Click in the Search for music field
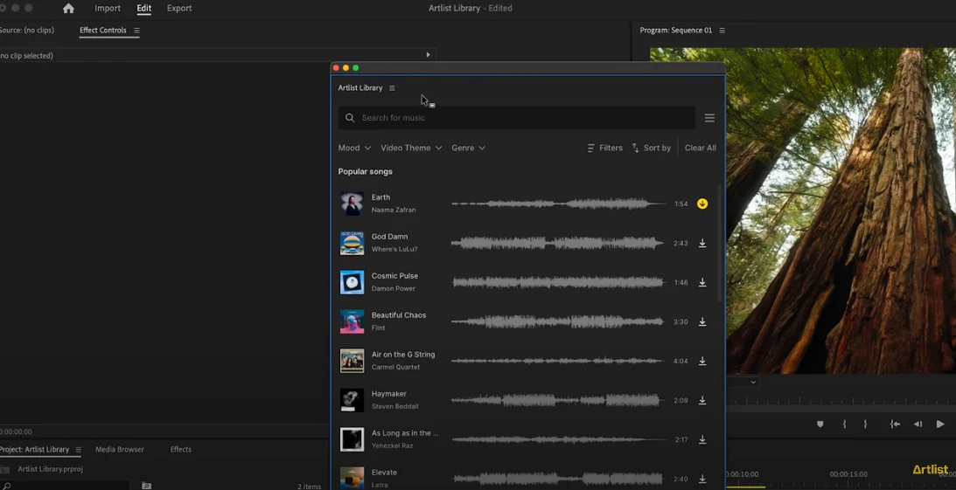The image size is (956, 490). click(516, 118)
